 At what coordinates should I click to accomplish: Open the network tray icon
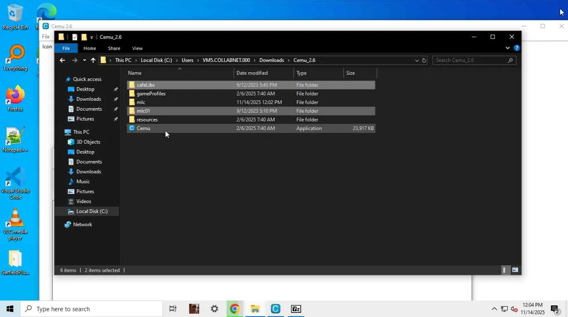tap(504, 309)
